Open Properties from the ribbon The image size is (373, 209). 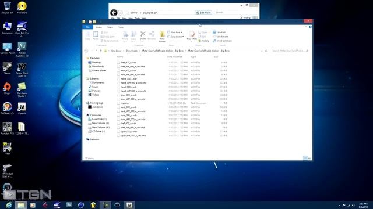[x=192, y=36]
